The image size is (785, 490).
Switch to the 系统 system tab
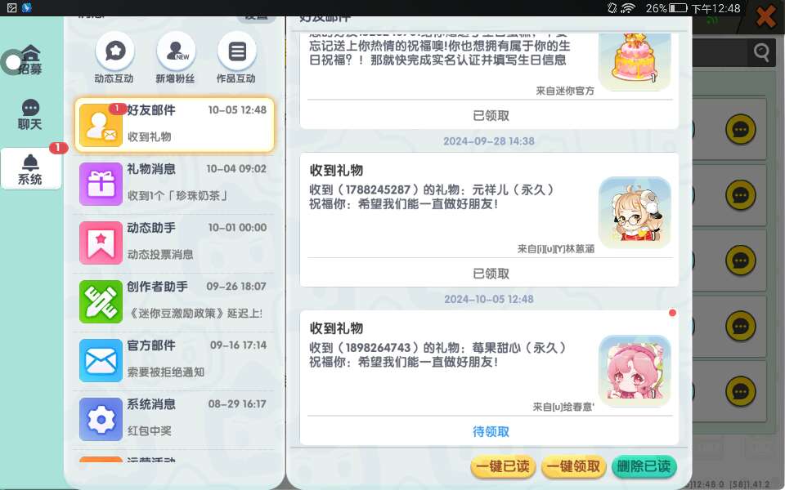click(x=30, y=169)
